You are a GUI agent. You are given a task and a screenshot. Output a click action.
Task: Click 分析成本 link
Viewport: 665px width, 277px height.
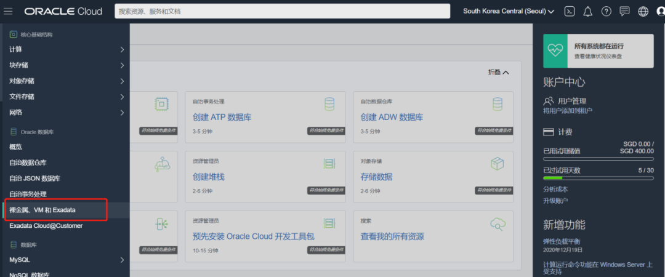click(x=555, y=189)
